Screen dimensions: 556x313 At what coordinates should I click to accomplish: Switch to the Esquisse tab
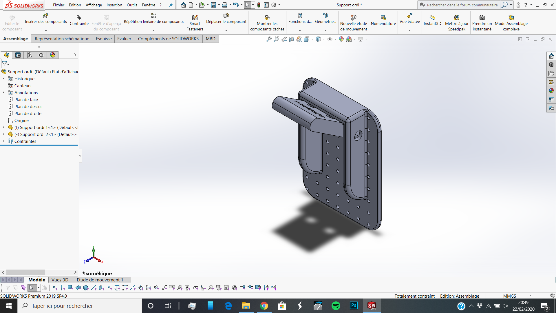tap(104, 39)
